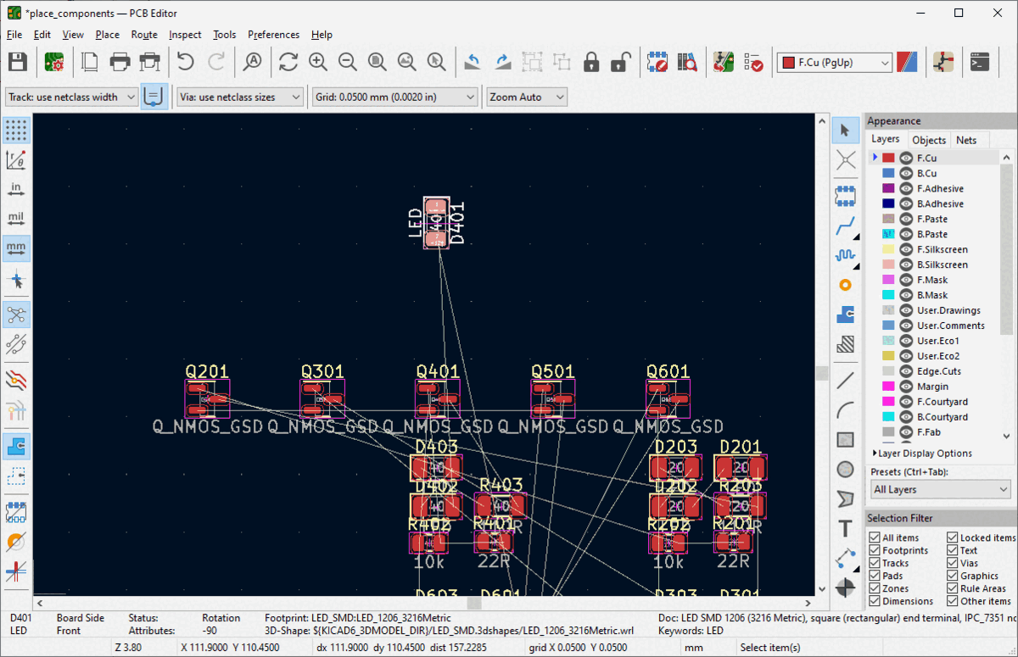Screen dimensions: 1018x657
Task: Uncheck the Vias selection filter
Action: [953, 563]
